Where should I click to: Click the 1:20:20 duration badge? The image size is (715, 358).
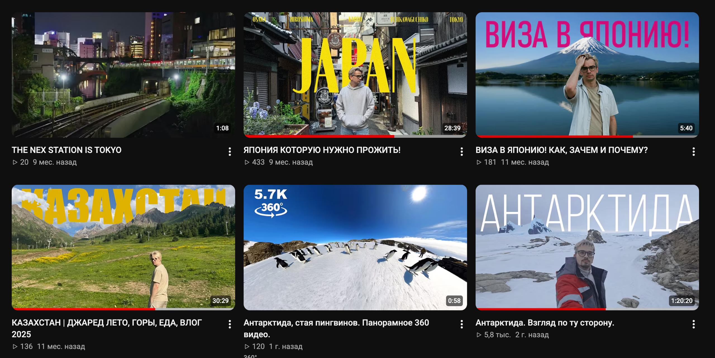tap(682, 301)
